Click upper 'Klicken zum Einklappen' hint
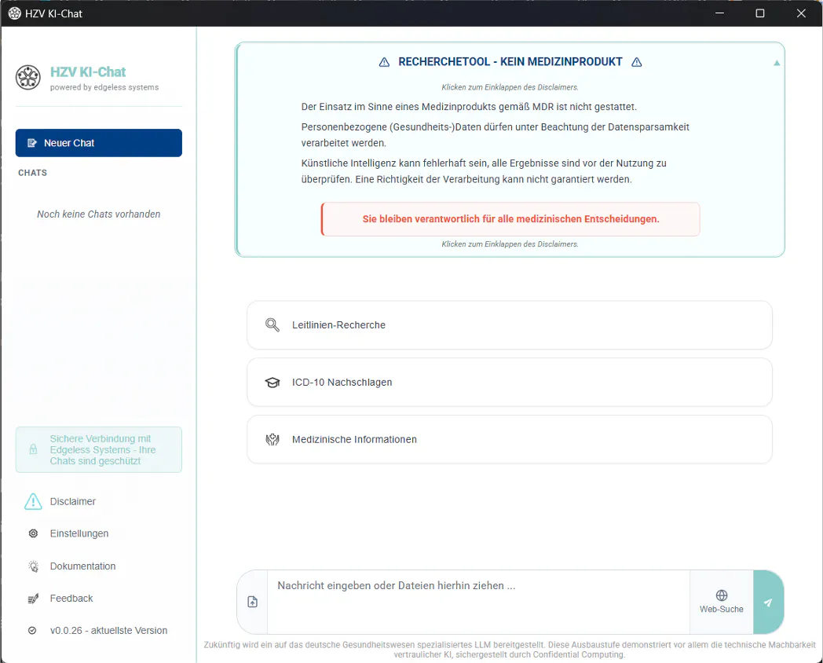The height and width of the screenshot is (663, 823). (510, 87)
